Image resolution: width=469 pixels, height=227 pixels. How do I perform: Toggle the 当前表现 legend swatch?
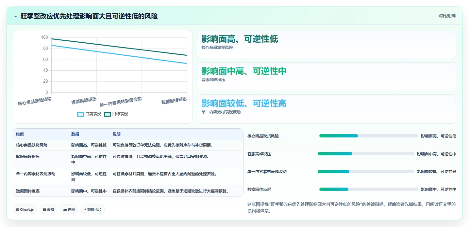point(81,114)
